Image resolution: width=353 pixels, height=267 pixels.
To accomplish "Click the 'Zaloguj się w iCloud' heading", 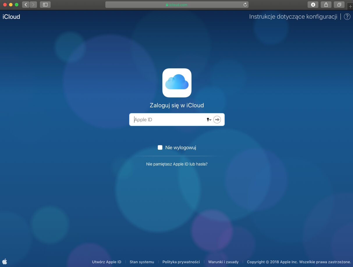I will tap(177, 105).
